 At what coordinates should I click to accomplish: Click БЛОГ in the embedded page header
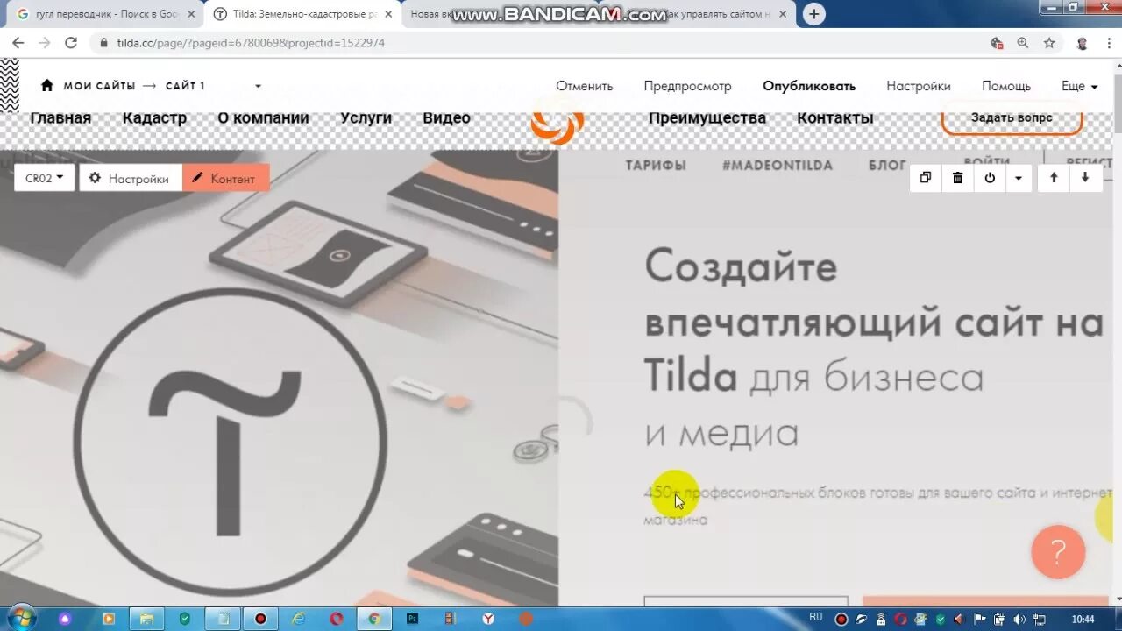tap(887, 165)
